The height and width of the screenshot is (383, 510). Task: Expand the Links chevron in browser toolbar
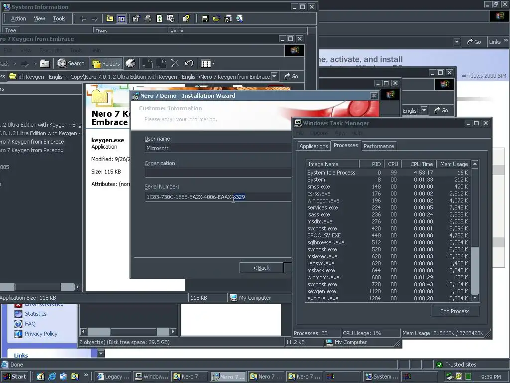506,40
